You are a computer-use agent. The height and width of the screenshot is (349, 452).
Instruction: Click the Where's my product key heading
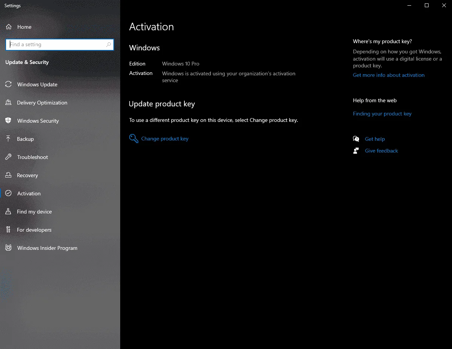[382, 41]
